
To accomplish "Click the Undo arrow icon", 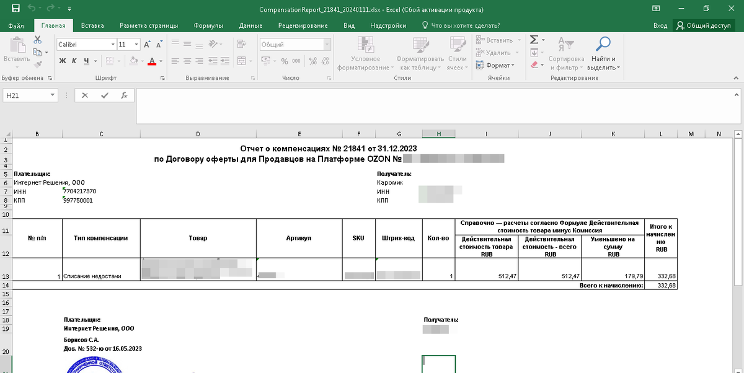I will (x=31, y=9).
